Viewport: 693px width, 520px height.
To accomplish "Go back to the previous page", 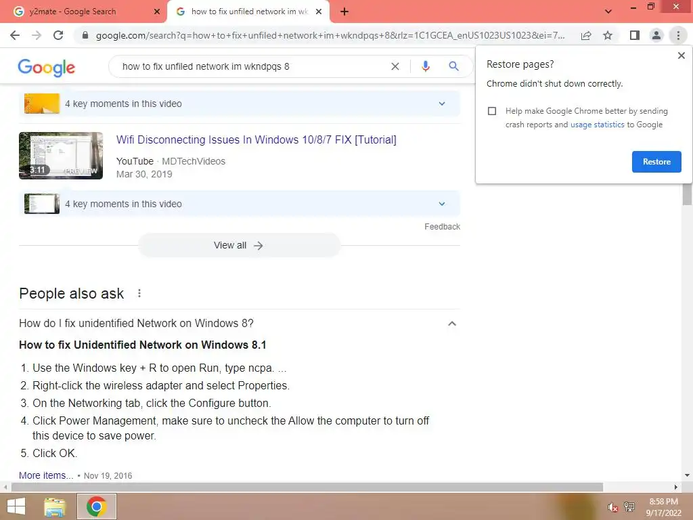I will click(x=15, y=35).
